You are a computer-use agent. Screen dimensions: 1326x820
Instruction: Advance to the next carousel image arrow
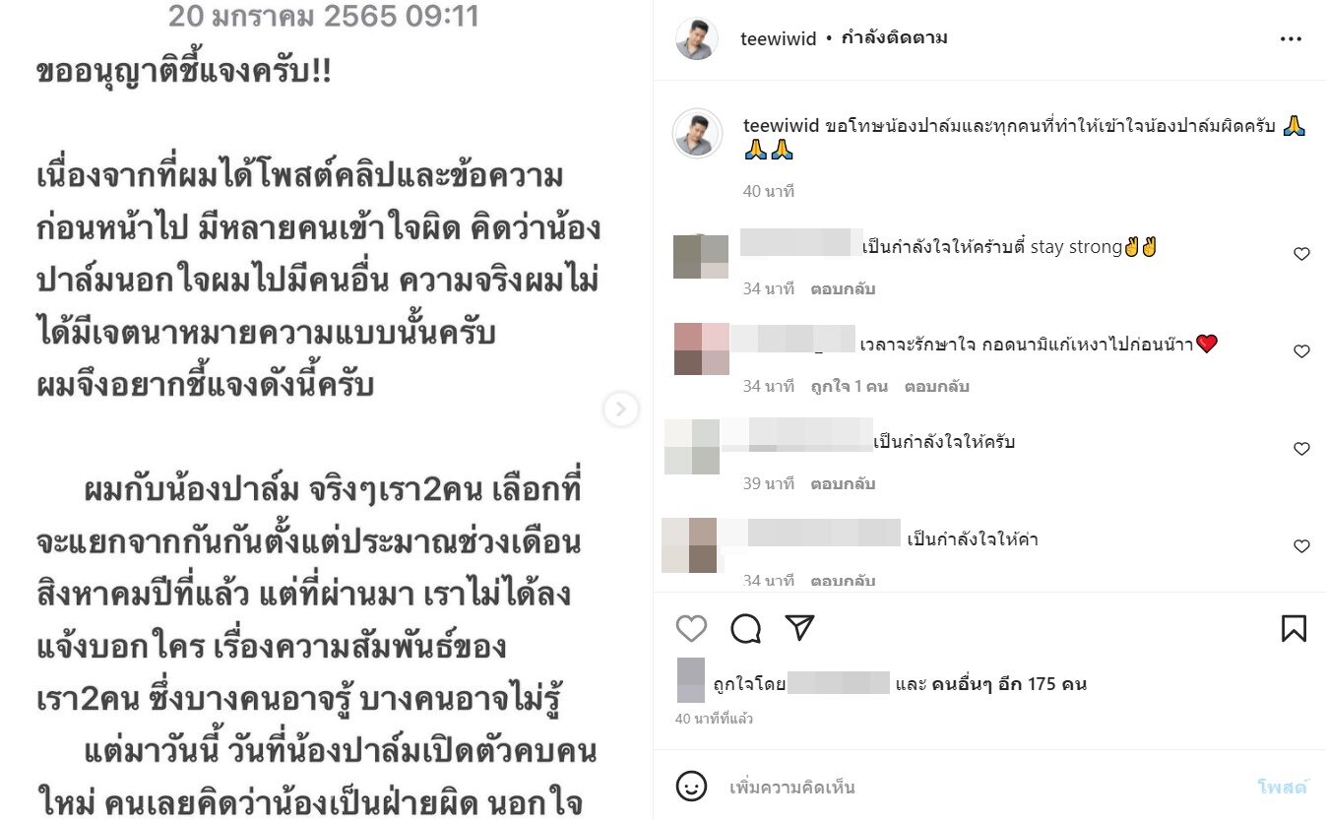pos(620,410)
